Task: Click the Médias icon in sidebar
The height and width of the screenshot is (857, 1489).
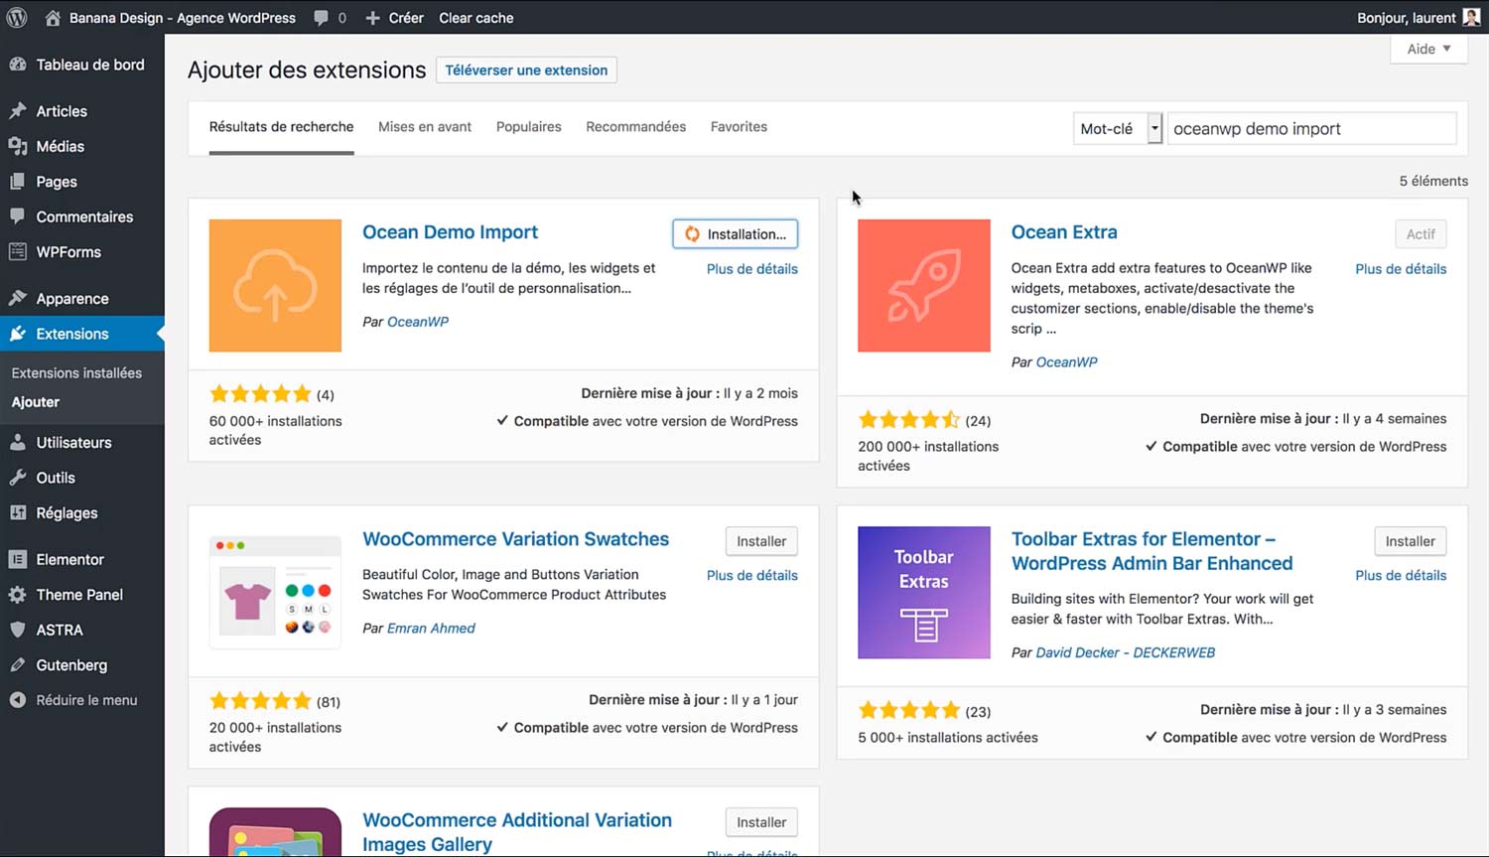Action: point(18,146)
